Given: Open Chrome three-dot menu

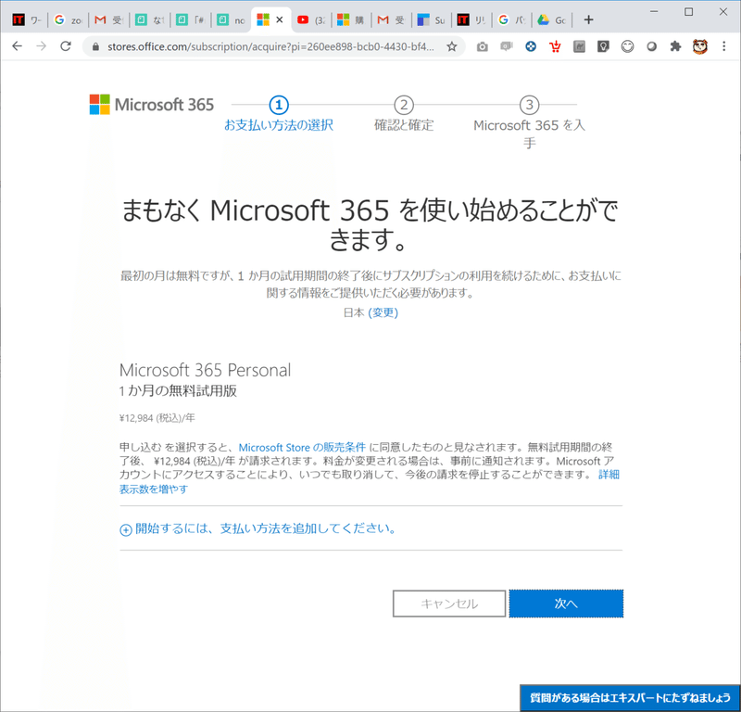Looking at the screenshot, I should click(x=724, y=46).
